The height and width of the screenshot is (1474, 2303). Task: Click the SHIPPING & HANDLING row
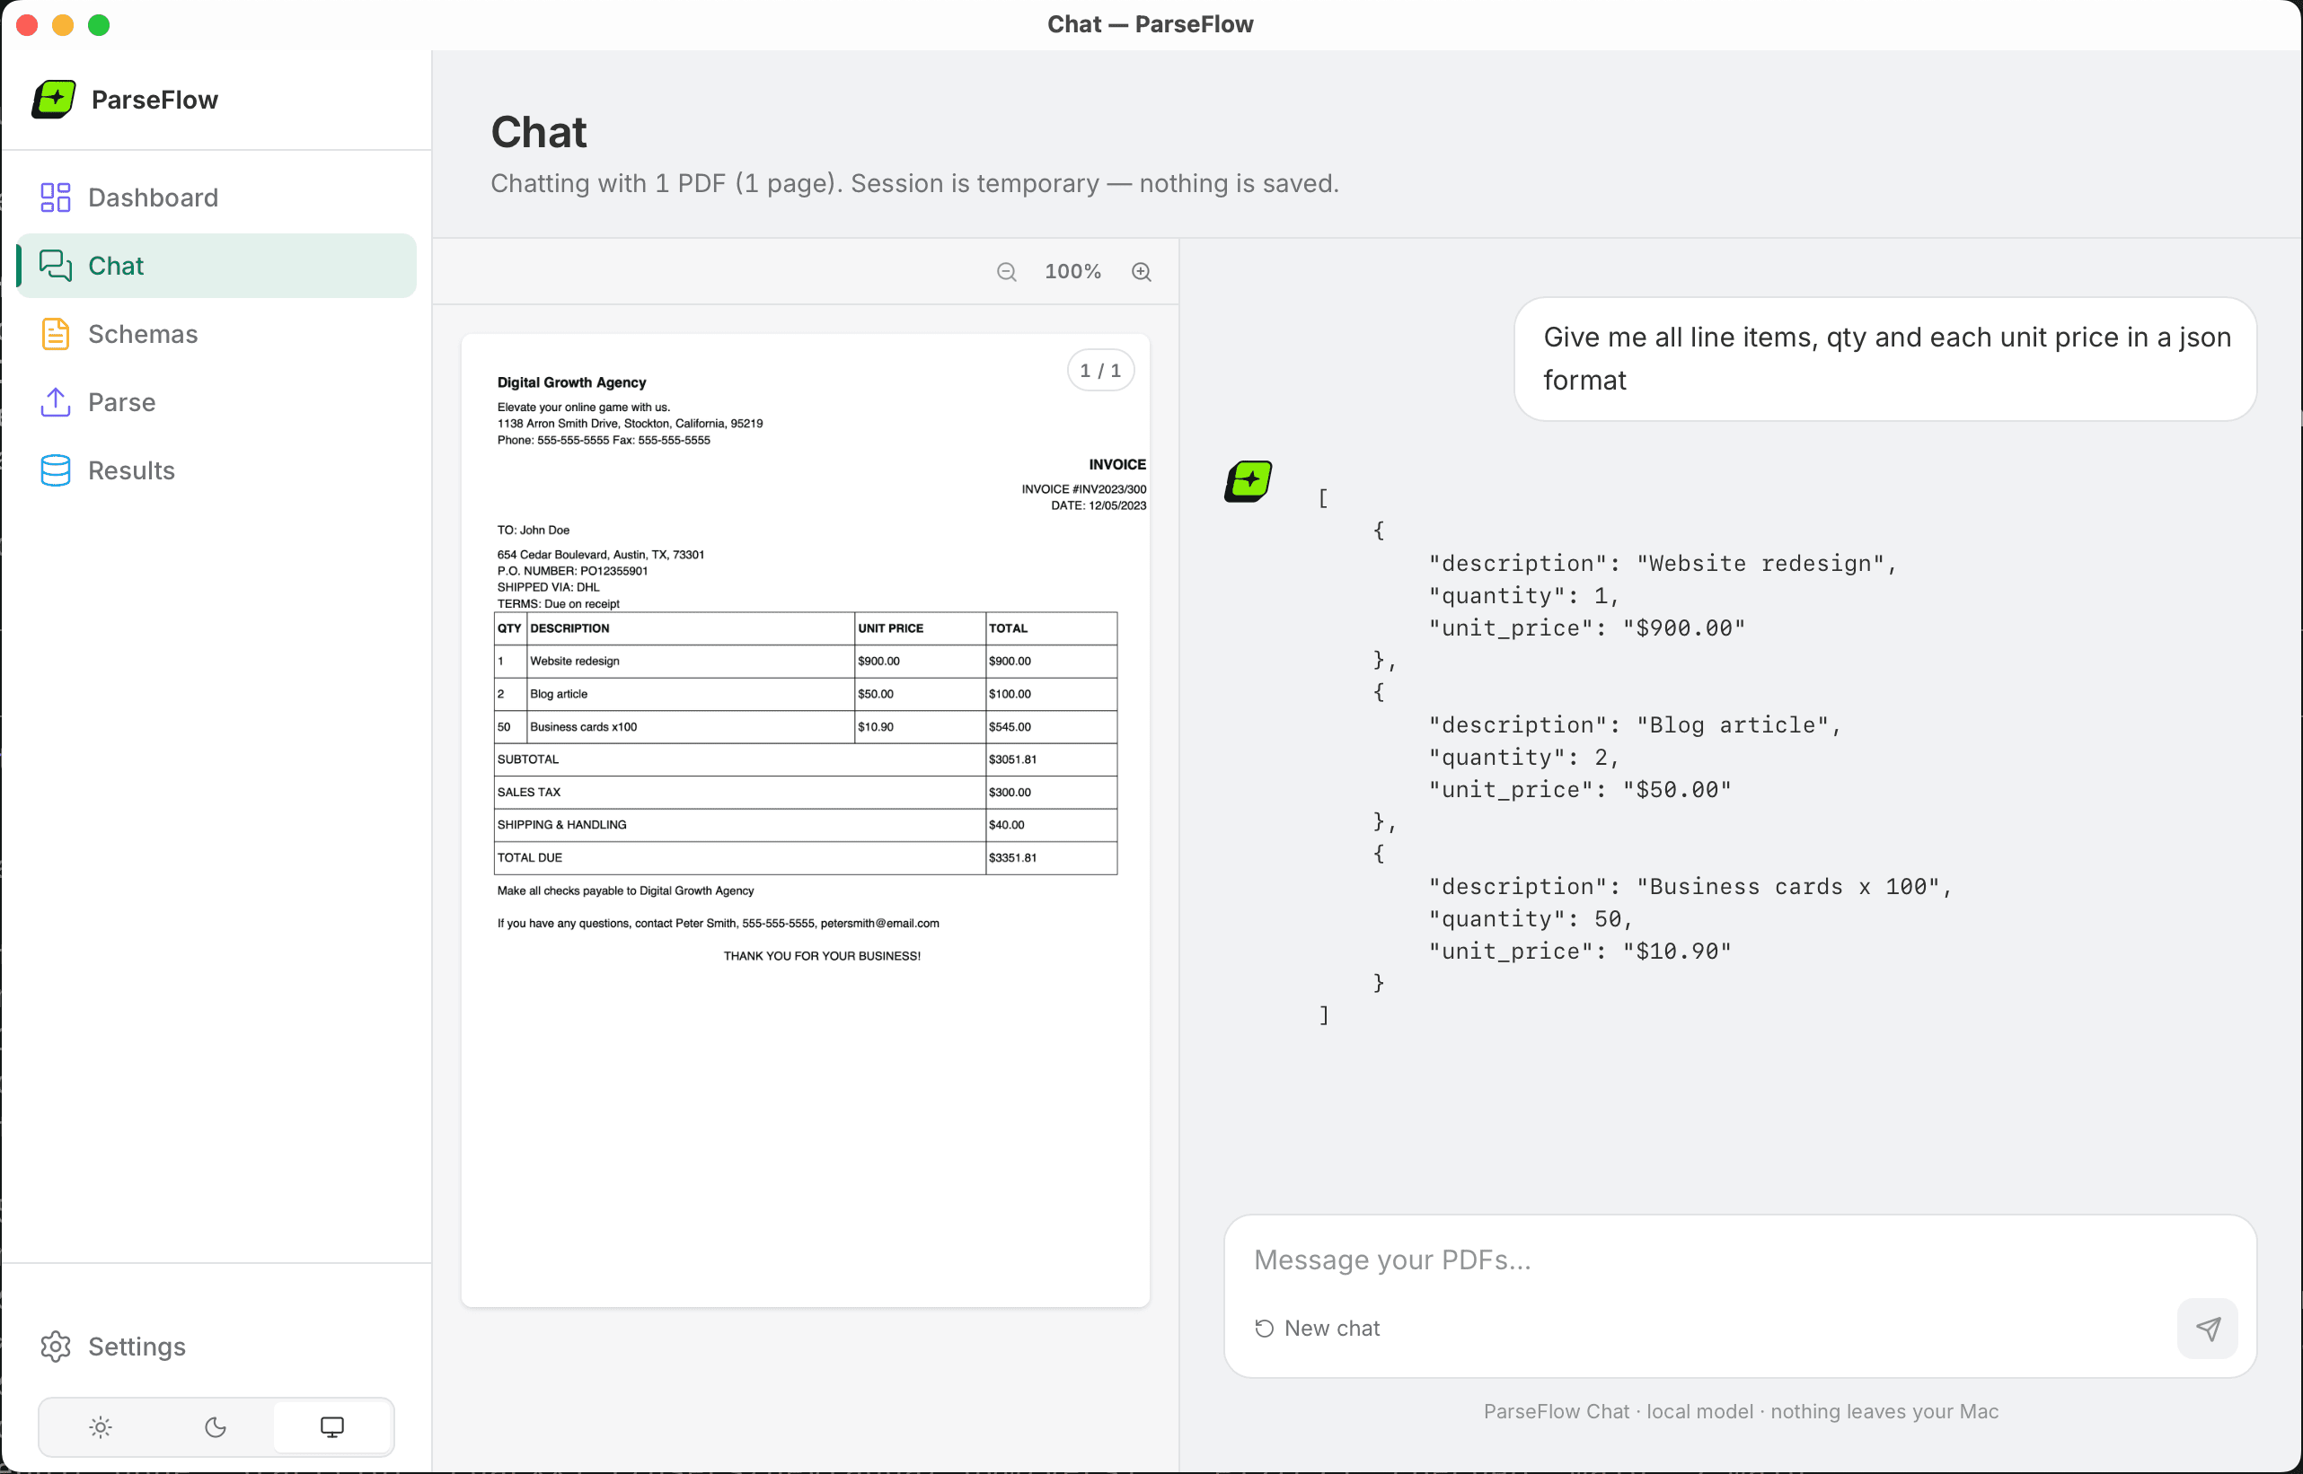pos(806,825)
